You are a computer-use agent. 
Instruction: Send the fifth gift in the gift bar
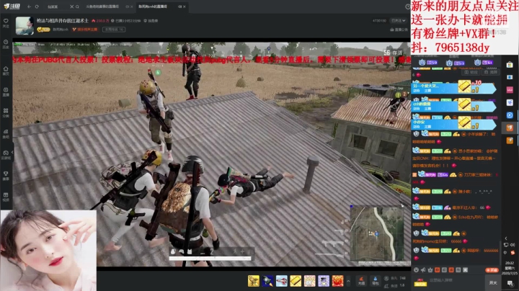[309, 281]
